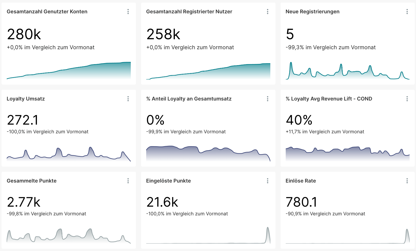
Task: Open the options menu on Gesamtanzahl Registrierter Nutzer
Action: [x=268, y=12]
